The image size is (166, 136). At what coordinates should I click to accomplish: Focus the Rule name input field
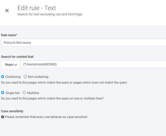pyautogui.click(x=83, y=43)
